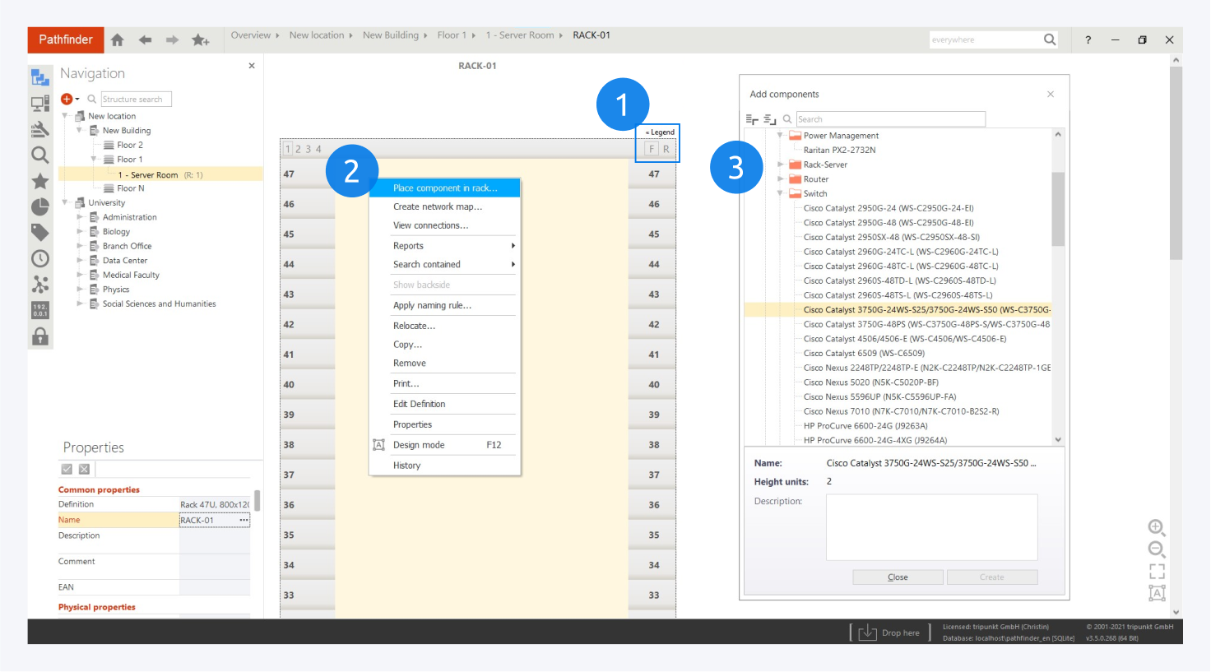Collapse the Switch folder in components
Screen dimensions: 1211x672
click(781, 194)
